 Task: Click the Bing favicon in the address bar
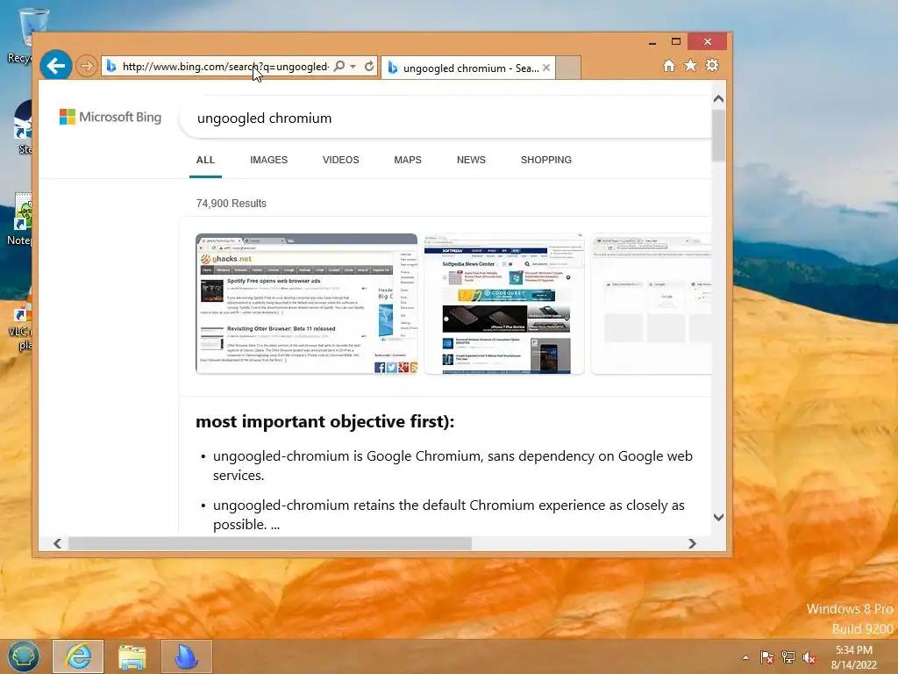[111, 67]
